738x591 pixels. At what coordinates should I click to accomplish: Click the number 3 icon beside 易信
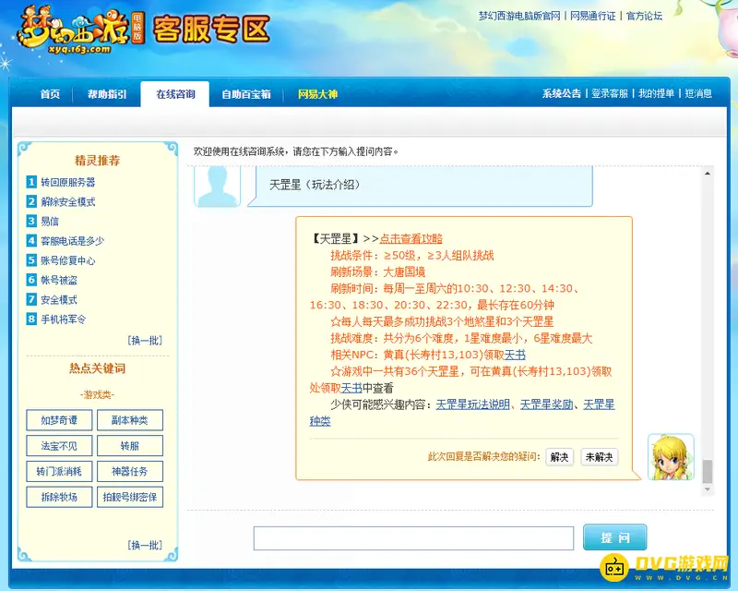pos(31,221)
